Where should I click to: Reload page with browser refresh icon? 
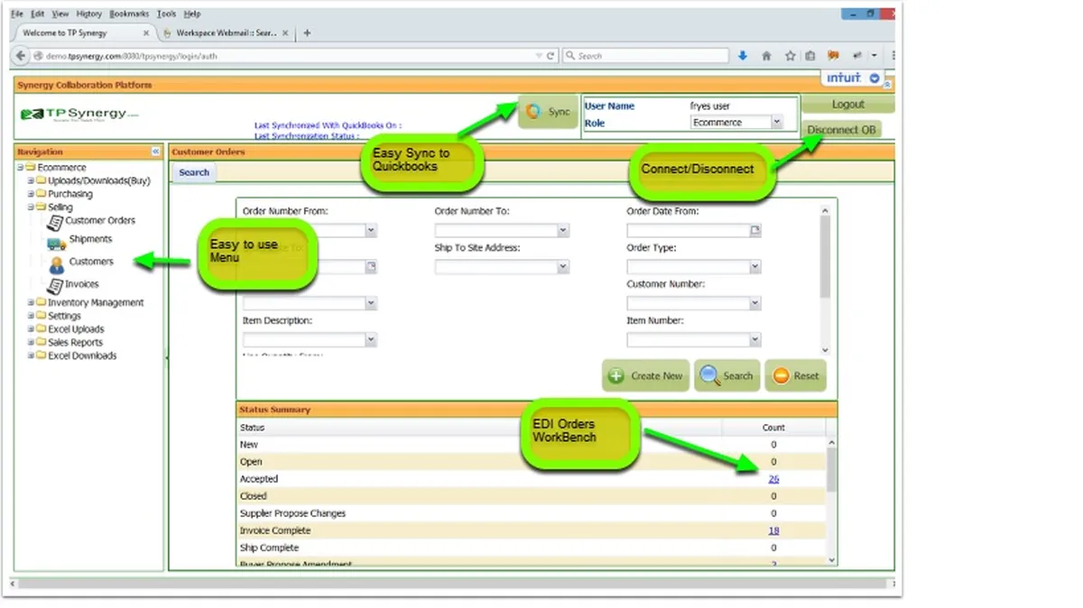tap(551, 56)
